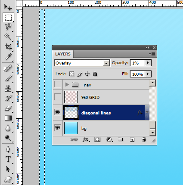Image resolution: width=183 pixels, height=185 pixels.
Task: Select the Path Selection tool
Action: coord(8,169)
